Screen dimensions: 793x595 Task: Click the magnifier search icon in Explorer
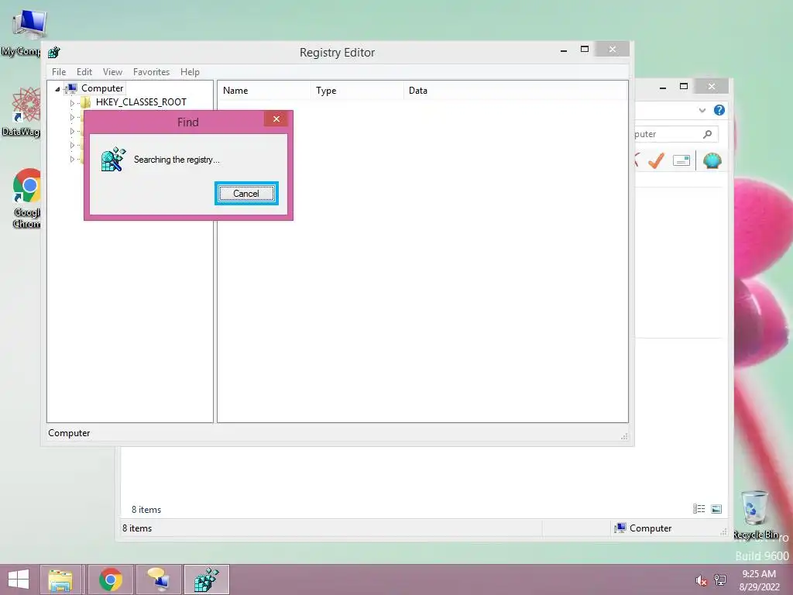708,134
